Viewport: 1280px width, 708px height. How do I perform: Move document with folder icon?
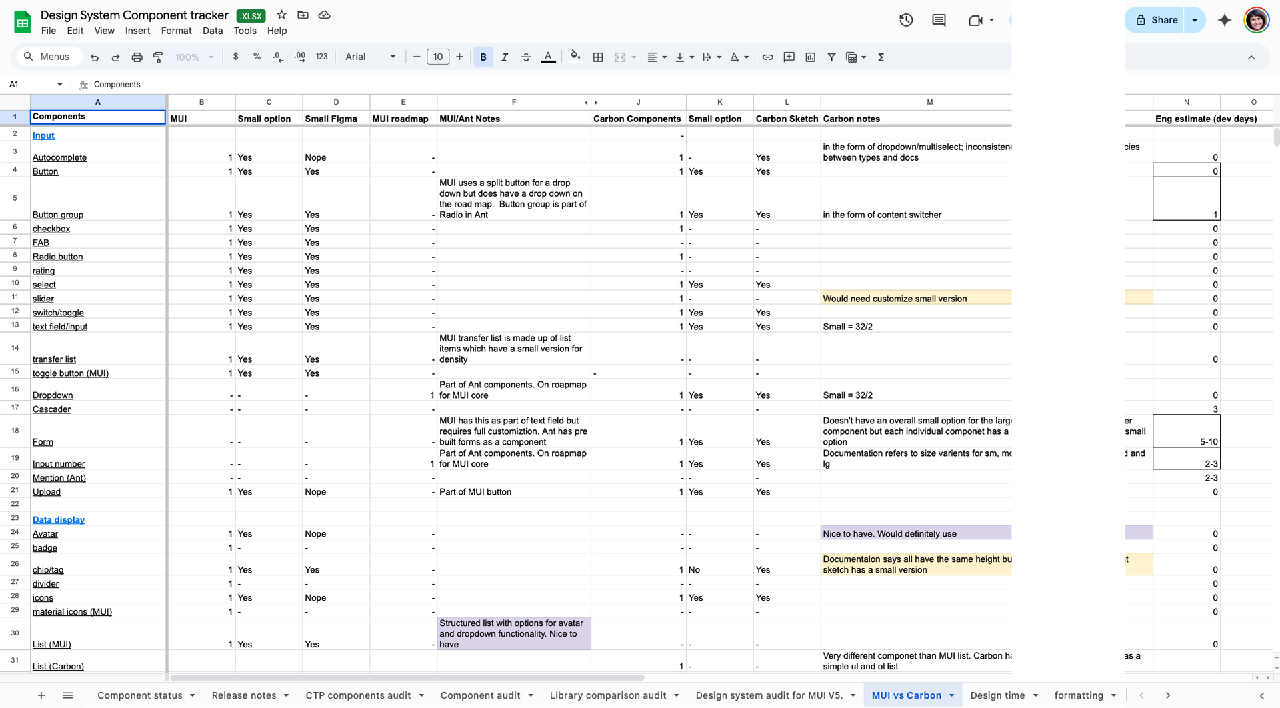tap(303, 15)
